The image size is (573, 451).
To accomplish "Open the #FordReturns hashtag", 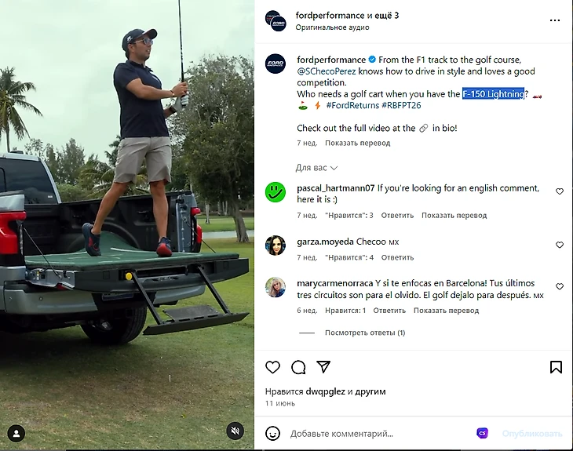I will coord(352,105).
